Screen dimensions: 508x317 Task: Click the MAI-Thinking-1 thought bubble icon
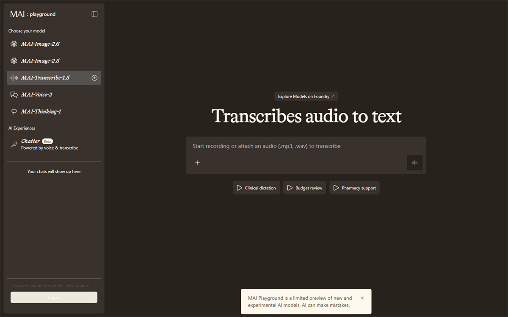click(x=14, y=112)
